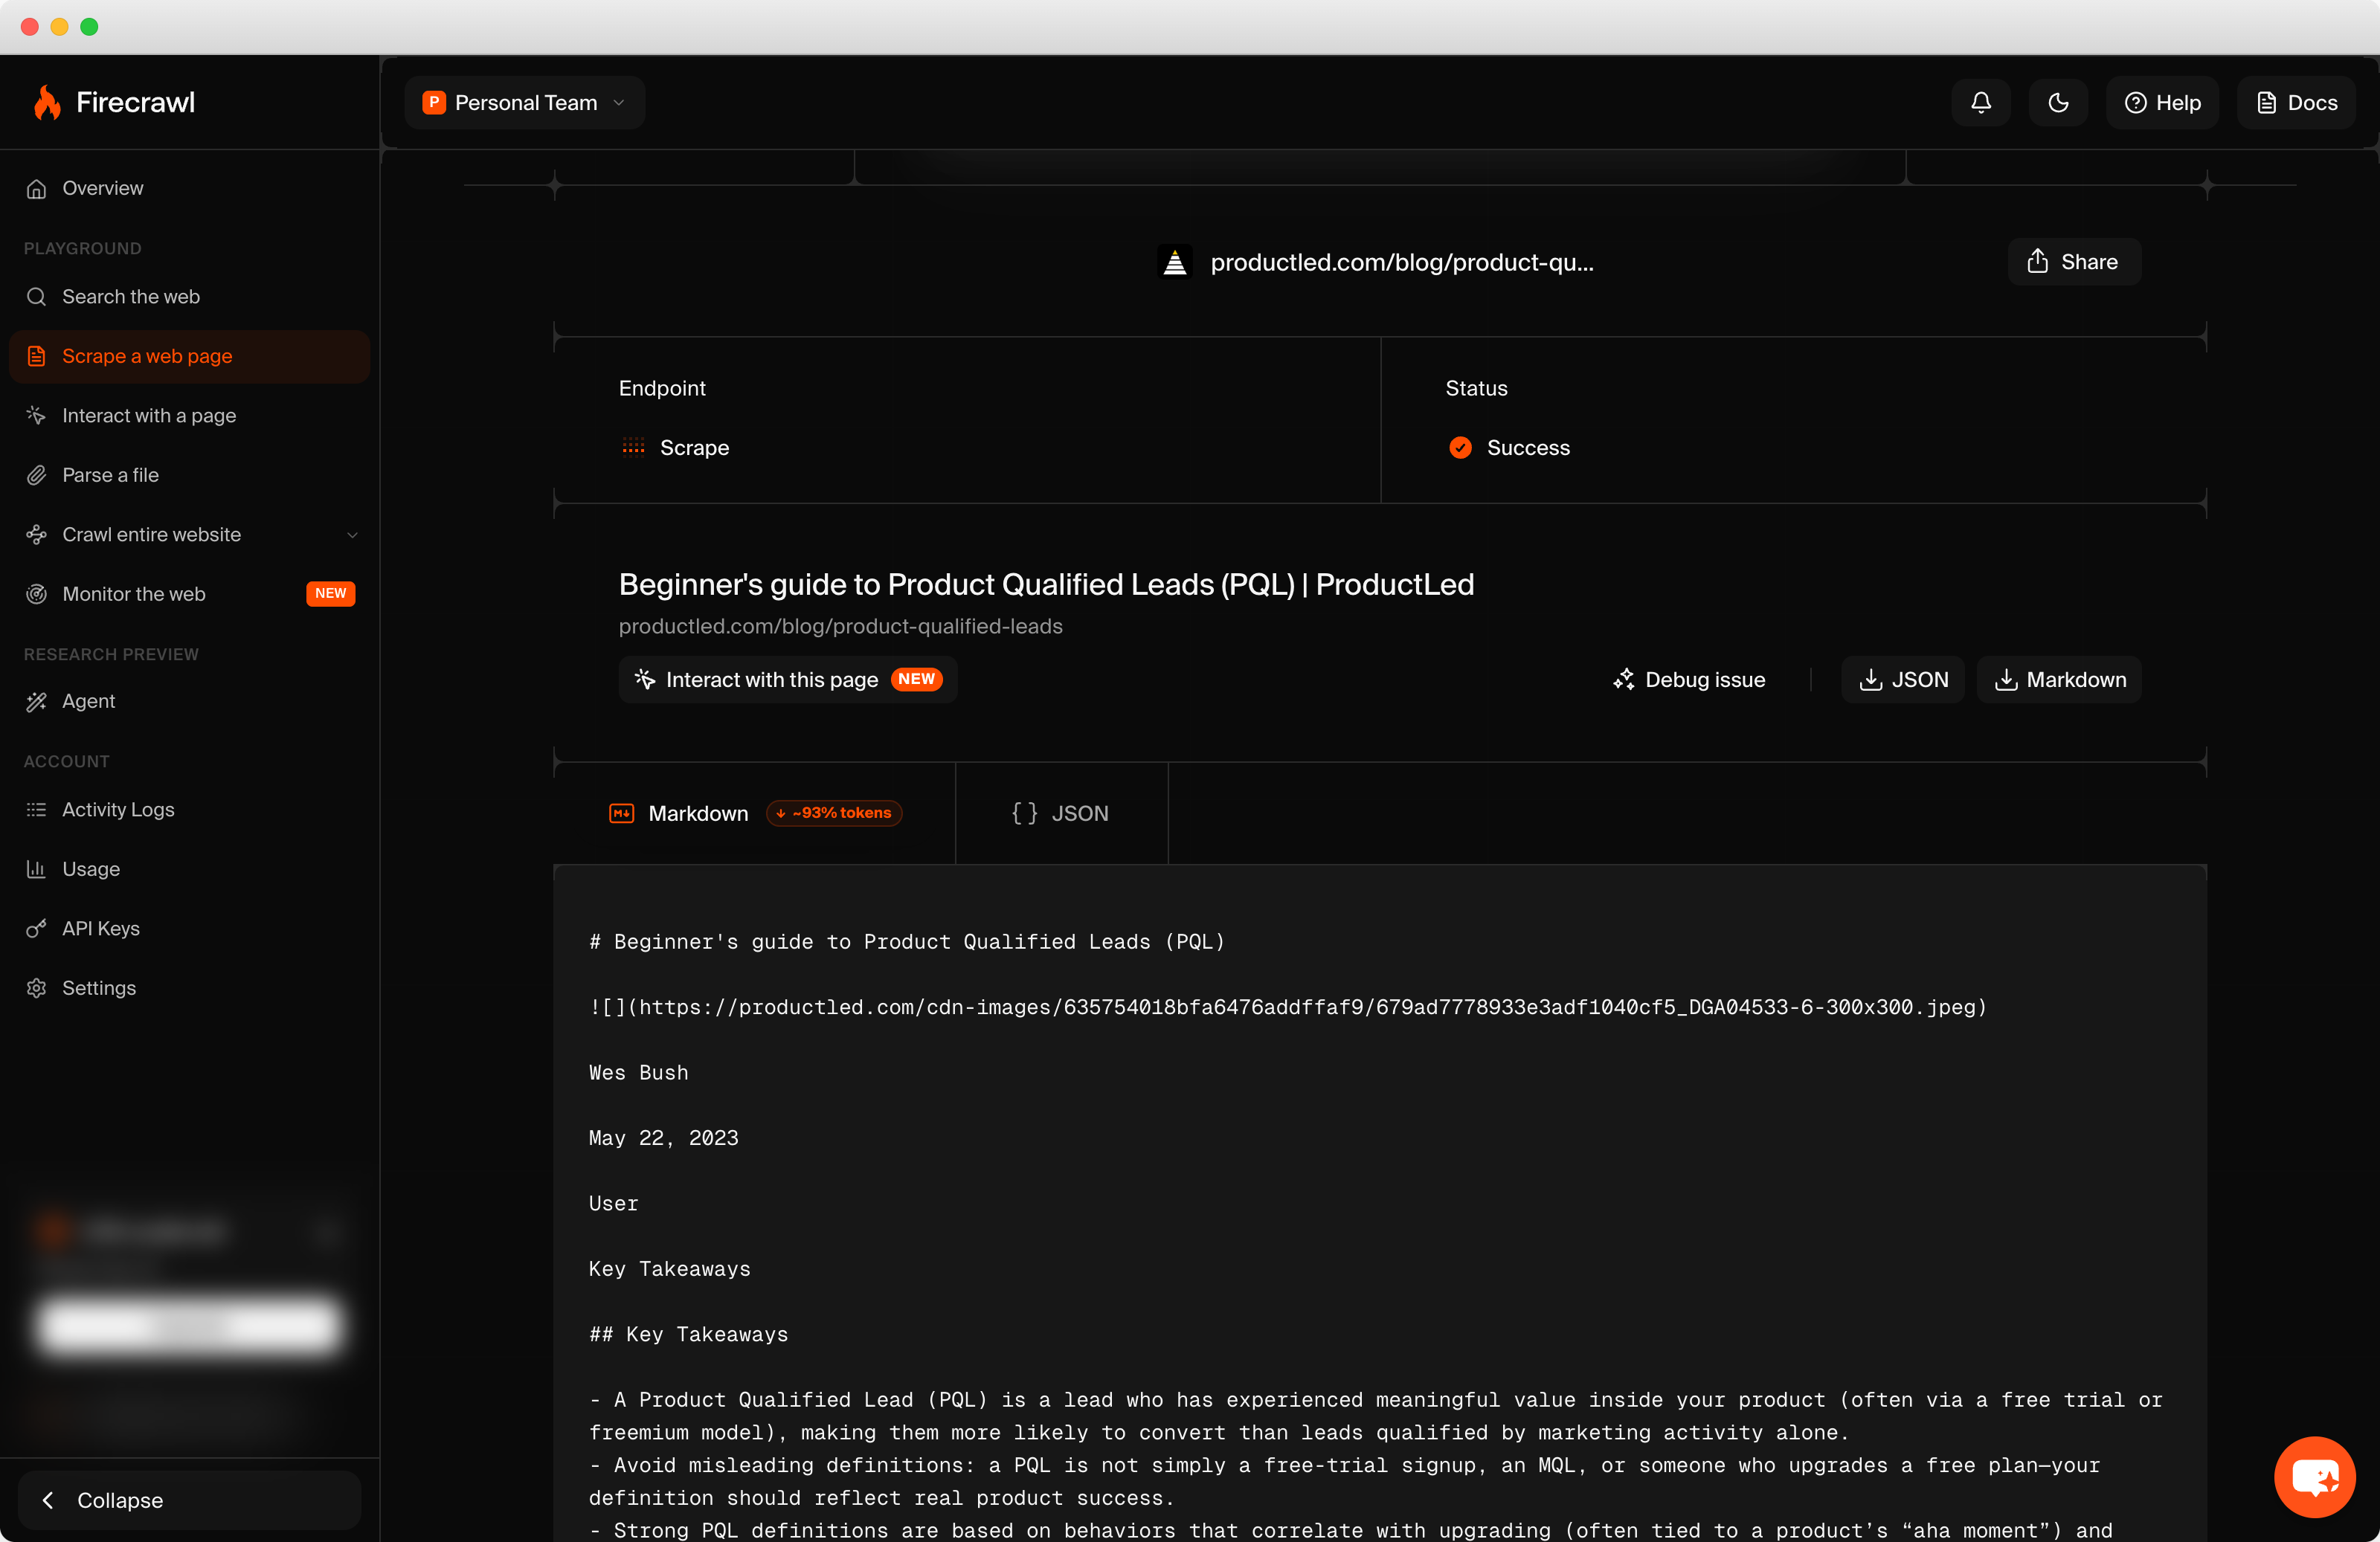This screenshot has height=1542, width=2380.
Task: Click the page title heading text
Action: point(1046,584)
